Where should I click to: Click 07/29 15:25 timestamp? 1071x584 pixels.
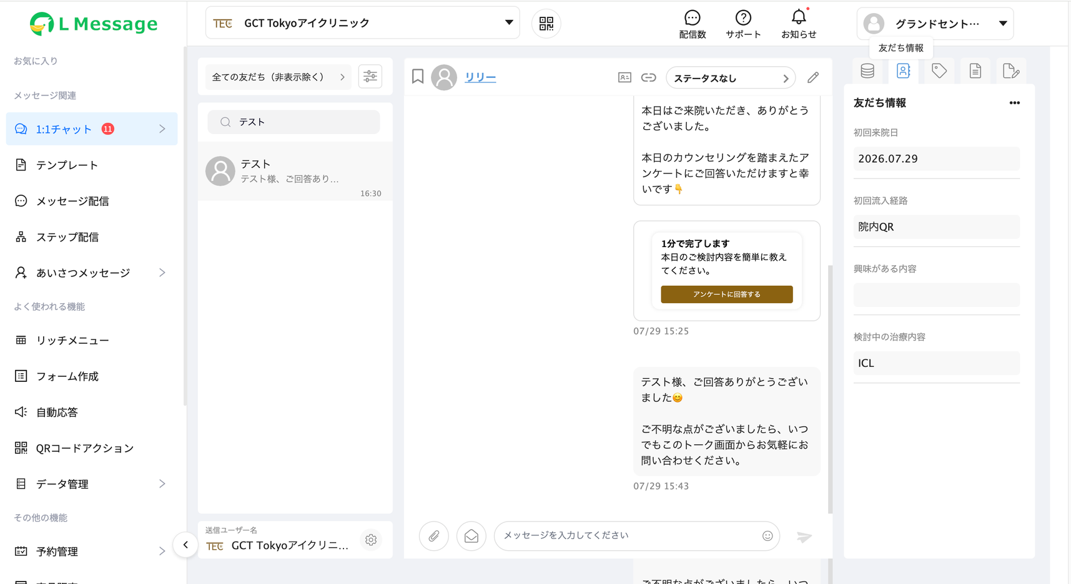pyautogui.click(x=661, y=331)
